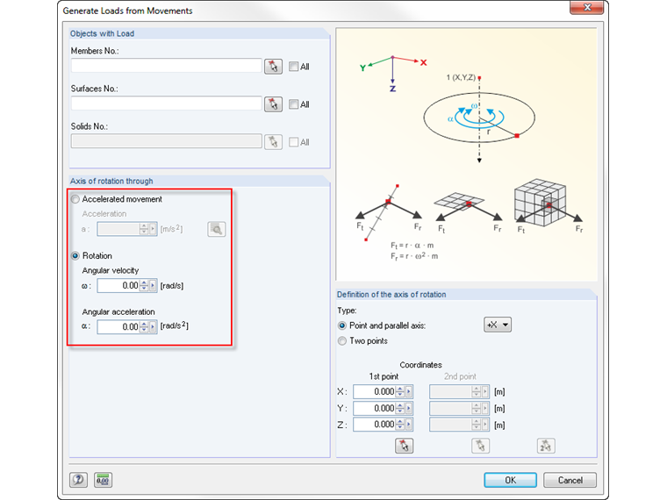Viewport: 667px width, 500px height.
Task: Click in the Solids No. input field
Action: 167,141
